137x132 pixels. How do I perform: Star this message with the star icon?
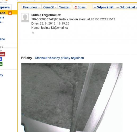[x=33, y=32]
